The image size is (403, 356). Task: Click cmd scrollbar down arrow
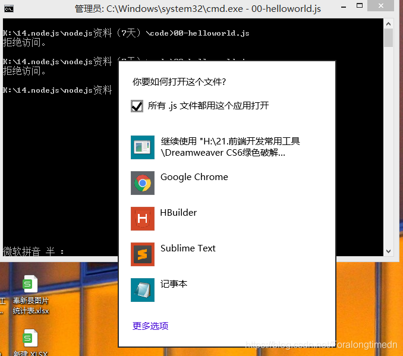point(388,251)
